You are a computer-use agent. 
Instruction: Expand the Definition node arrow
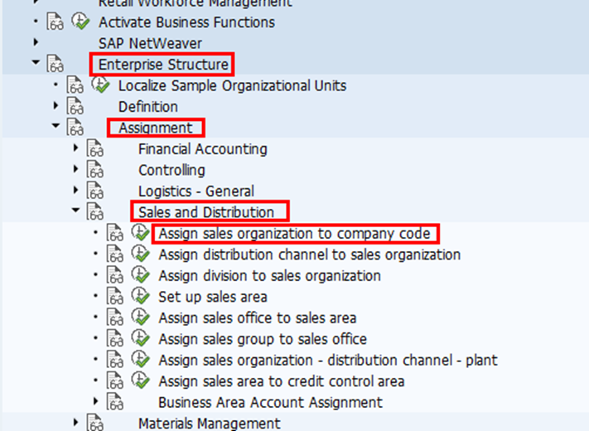point(56,106)
